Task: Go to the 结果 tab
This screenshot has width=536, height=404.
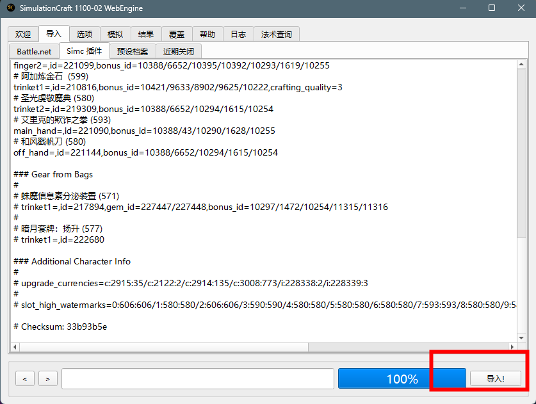Action: [146, 34]
